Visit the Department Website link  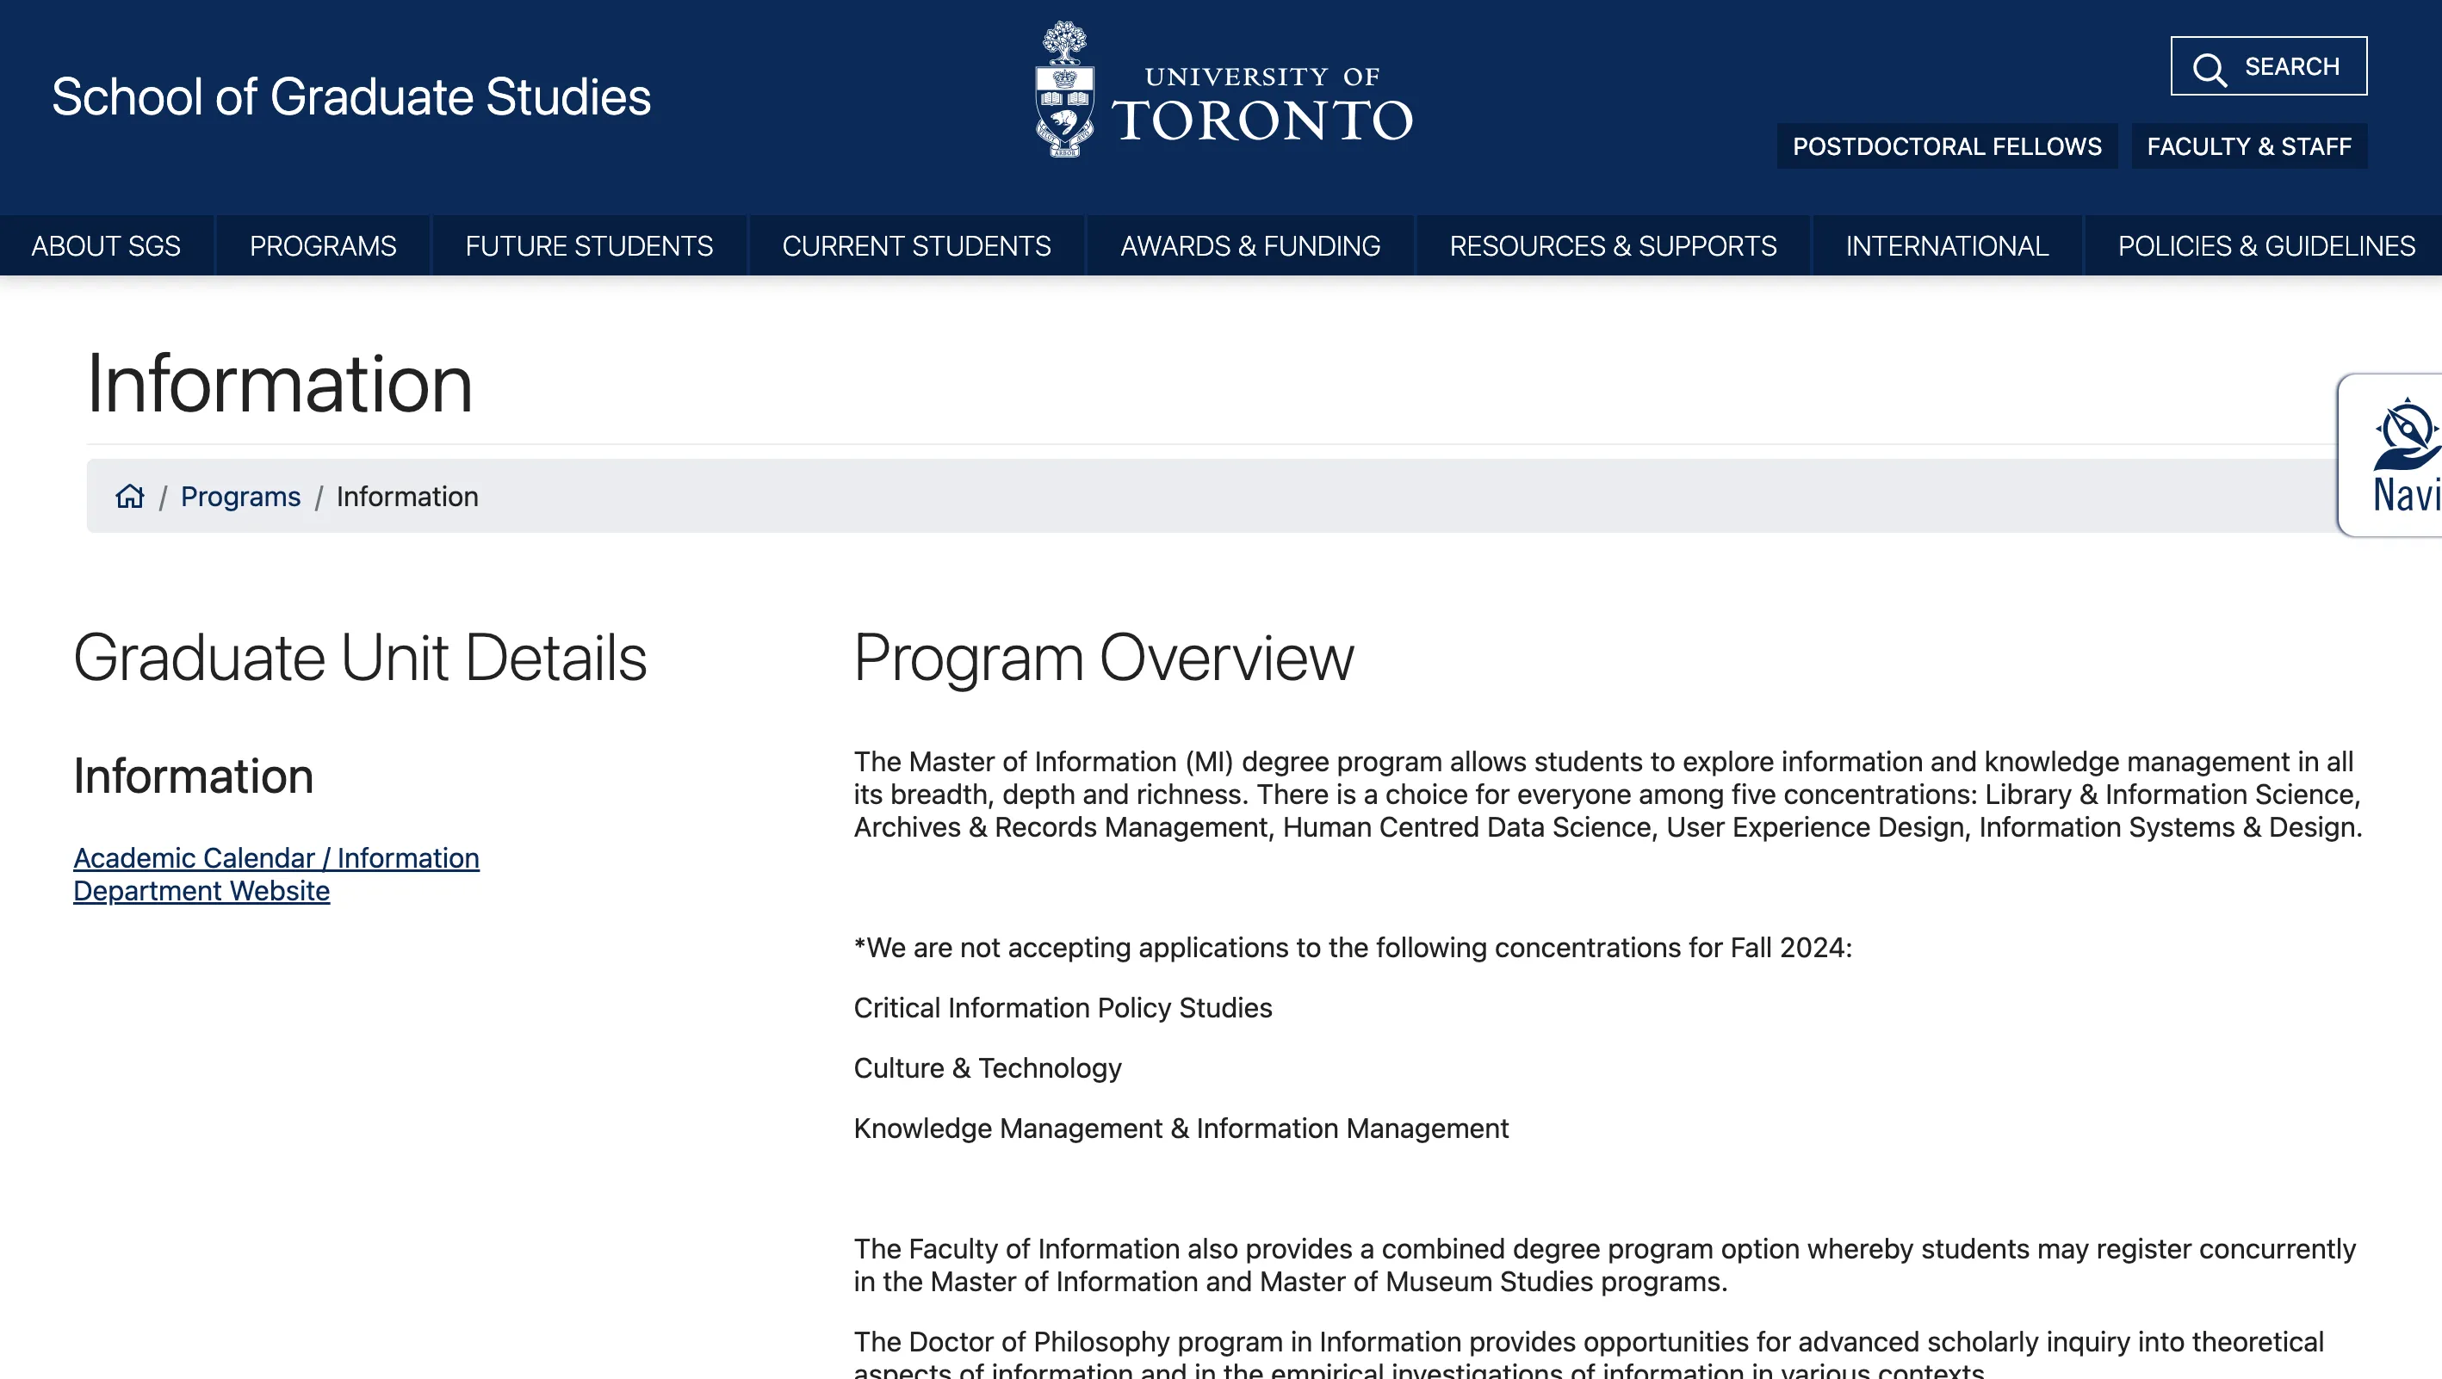click(x=201, y=891)
